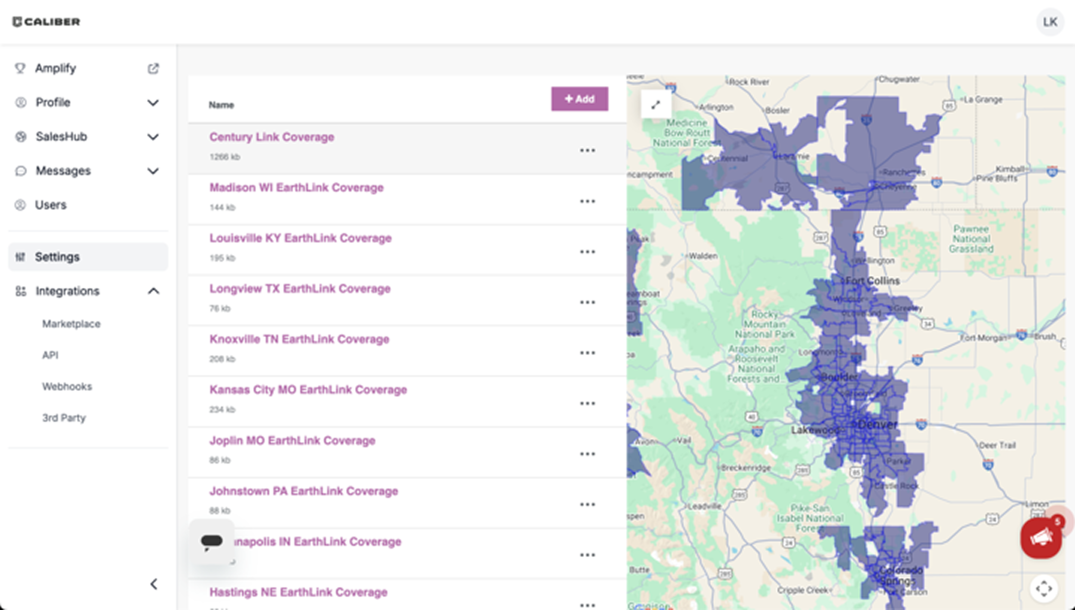Click the red megaphone announcements icon
This screenshot has height=610, width=1075.
[x=1041, y=538]
